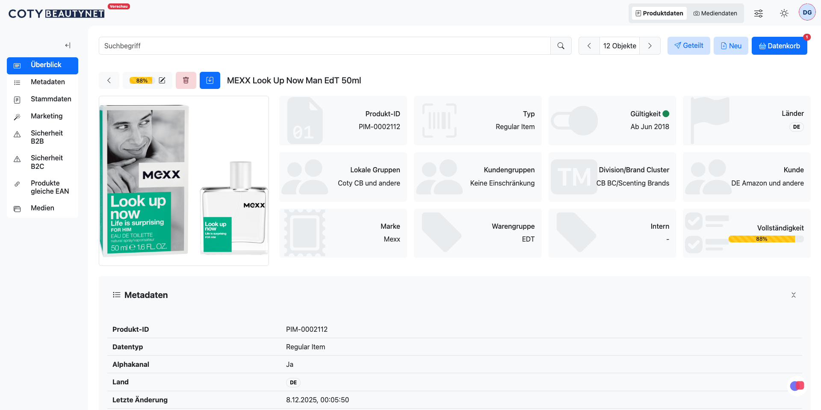This screenshot has width=821, height=410.
Task: Open the filter settings sliders icon
Action: [x=759, y=13]
